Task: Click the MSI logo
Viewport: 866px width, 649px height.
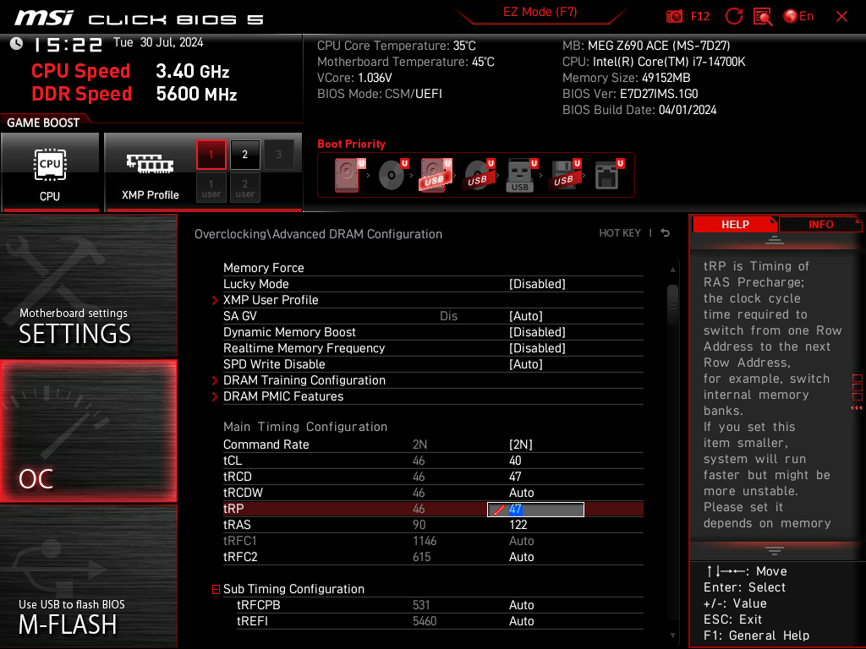Action: [44, 18]
